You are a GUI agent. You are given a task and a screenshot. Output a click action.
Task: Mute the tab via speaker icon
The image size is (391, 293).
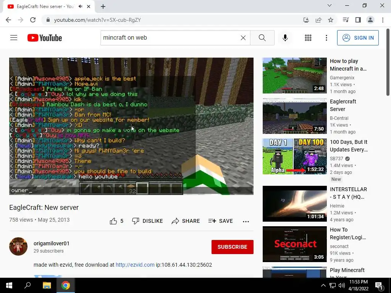point(80,6)
